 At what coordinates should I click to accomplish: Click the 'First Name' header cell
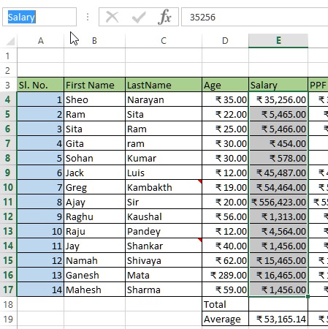pos(94,85)
